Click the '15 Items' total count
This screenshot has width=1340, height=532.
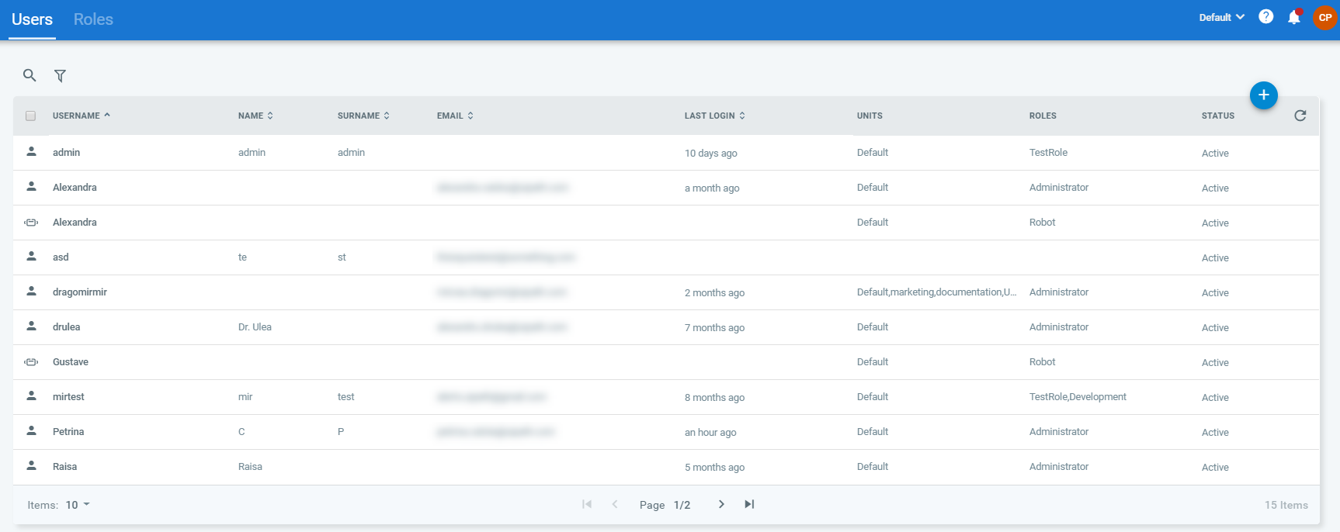pos(1286,505)
